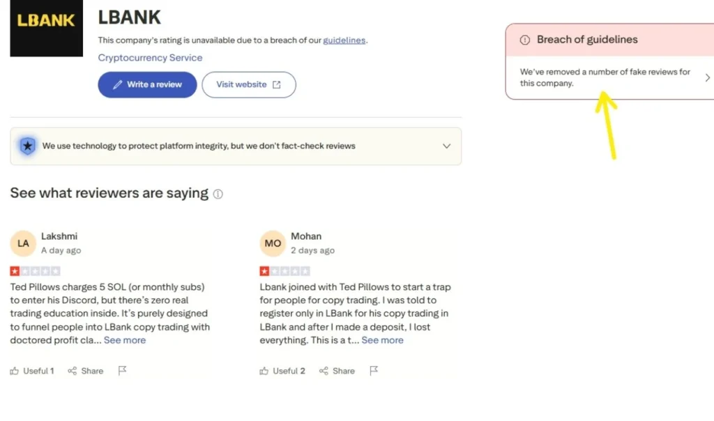This screenshot has height=421, width=714.
Task: Open reviewer Lakshmi's profile name
Action: click(x=59, y=236)
